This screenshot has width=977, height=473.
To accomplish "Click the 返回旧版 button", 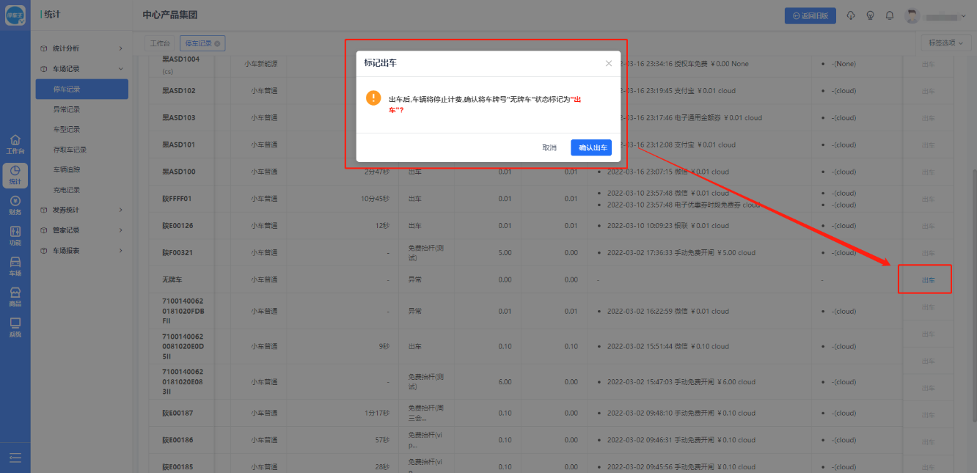I will (810, 15).
